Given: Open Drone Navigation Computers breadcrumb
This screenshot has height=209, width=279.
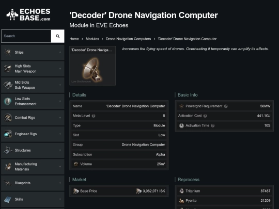Looking at the screenshot, I should 128,39.
